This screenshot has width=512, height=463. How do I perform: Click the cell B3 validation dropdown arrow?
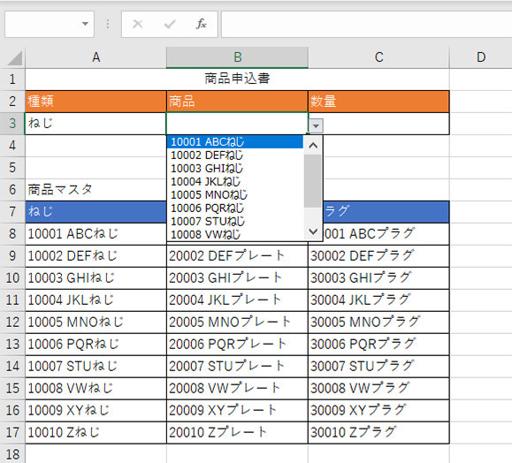[316, 125]
